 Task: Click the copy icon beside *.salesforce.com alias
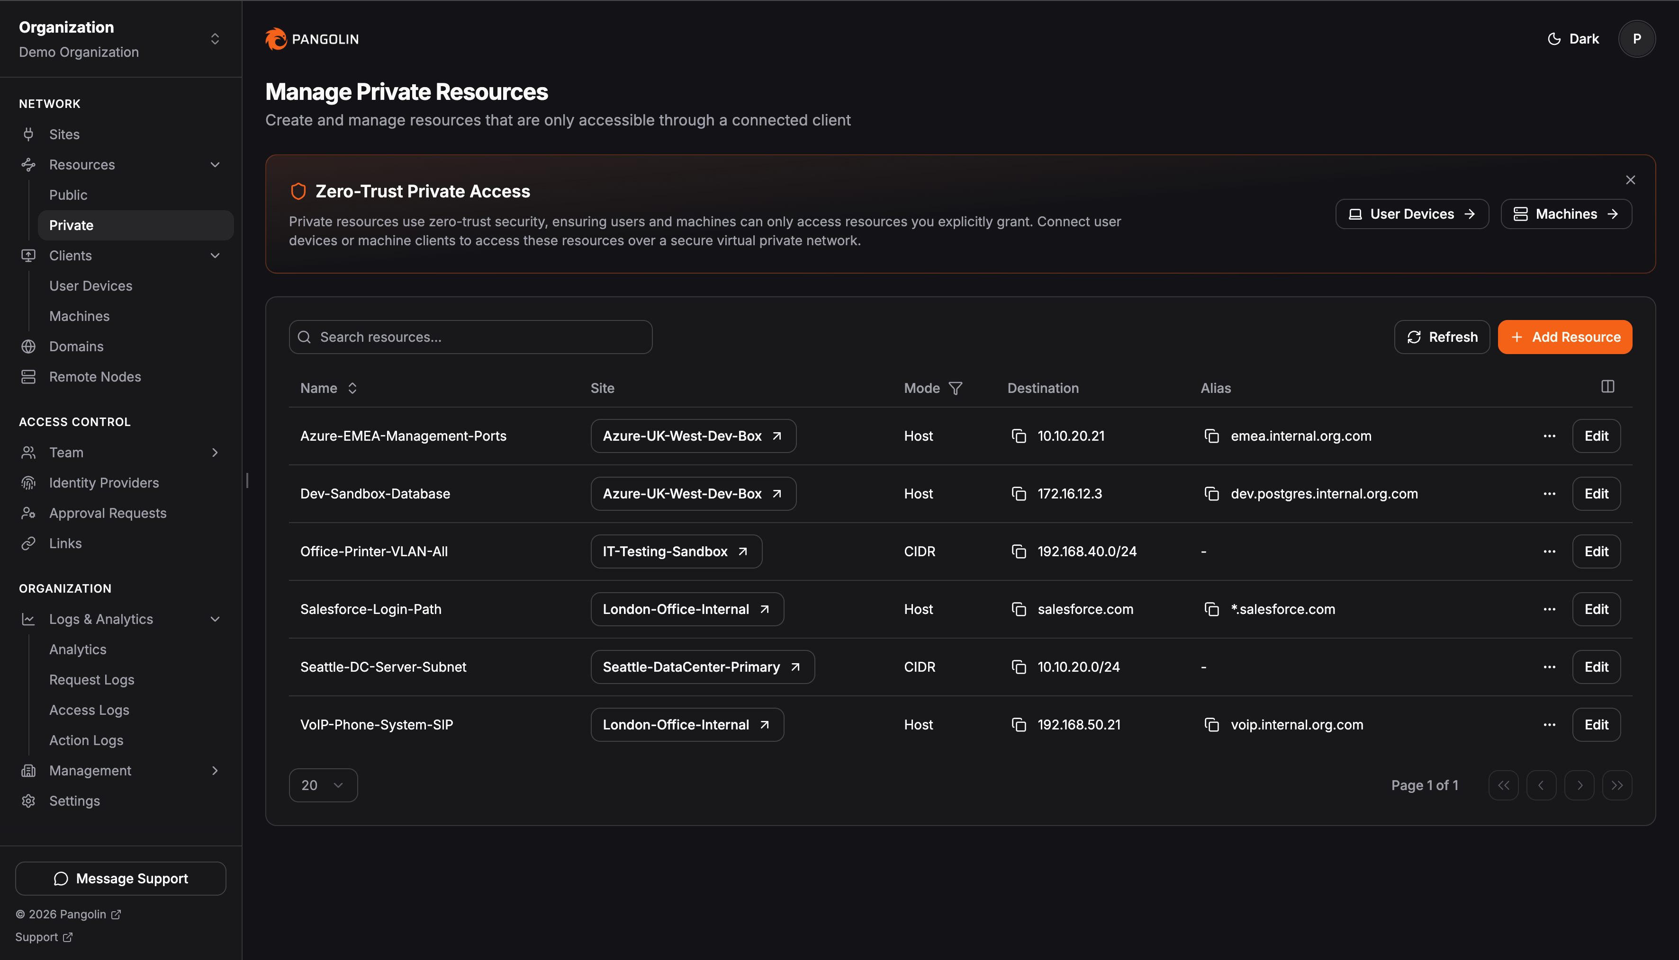1211,609
